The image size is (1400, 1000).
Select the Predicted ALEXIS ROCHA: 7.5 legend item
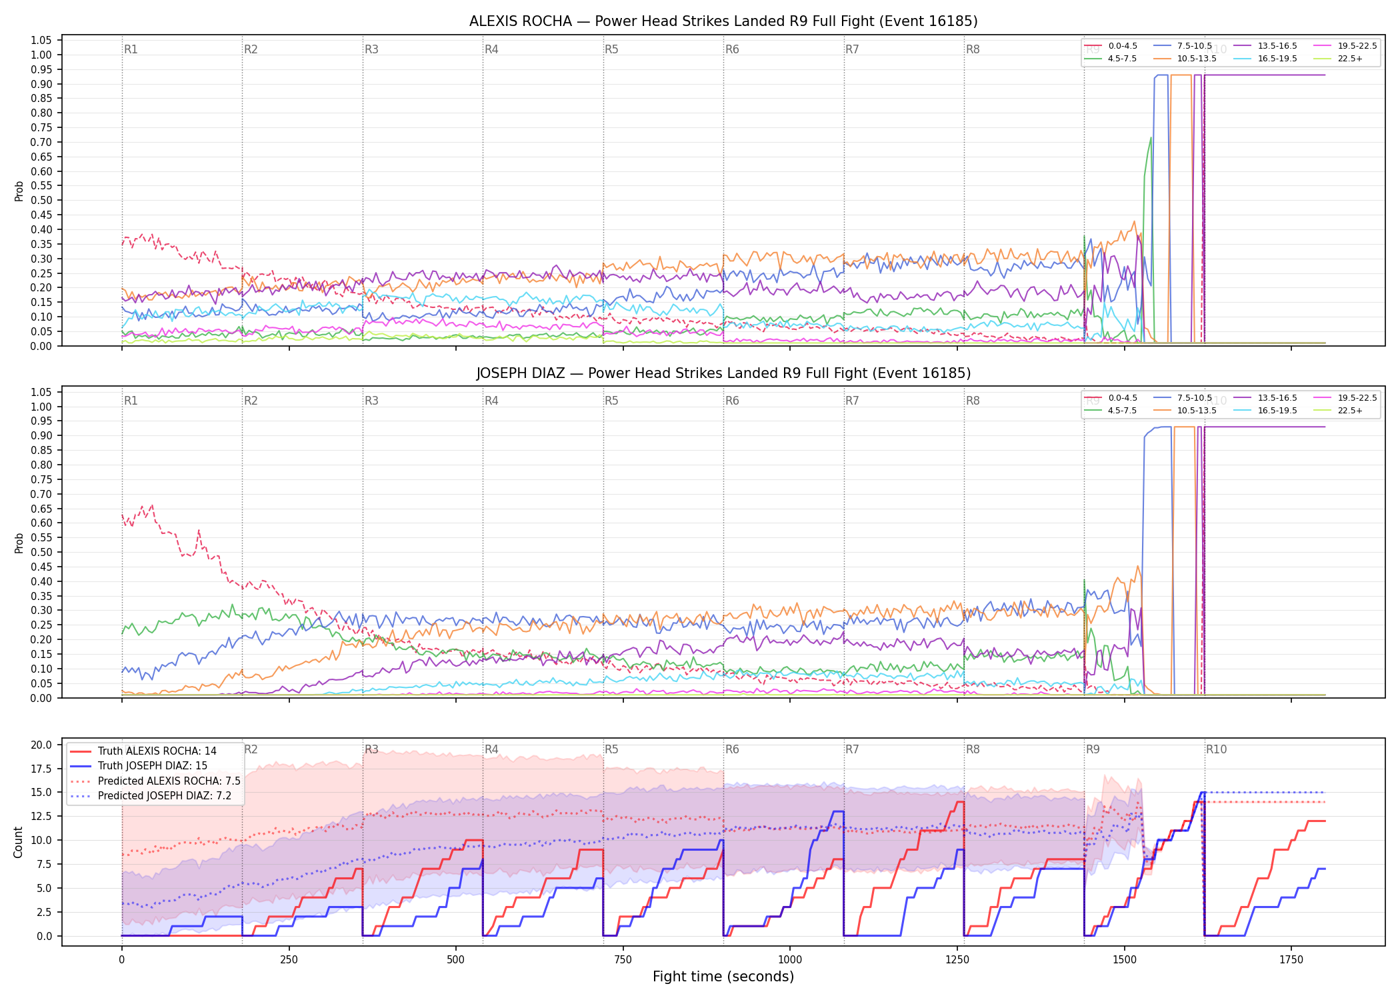click(x=155, y=781)
